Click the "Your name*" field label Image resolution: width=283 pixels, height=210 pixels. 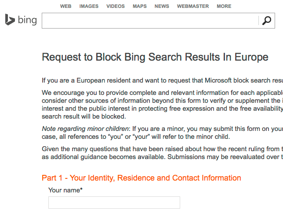[x=65, y=190]
